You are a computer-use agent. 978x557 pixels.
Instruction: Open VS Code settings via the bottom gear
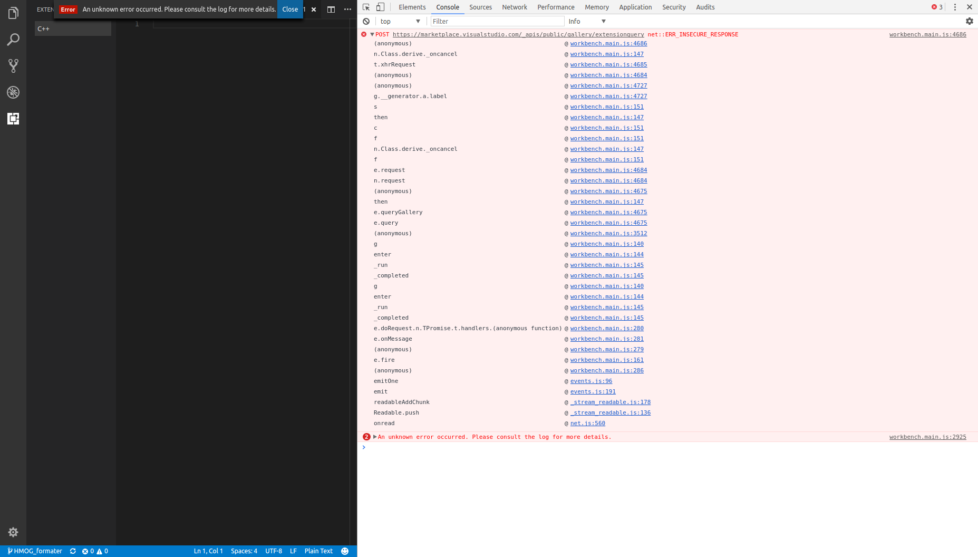point(13,532)
